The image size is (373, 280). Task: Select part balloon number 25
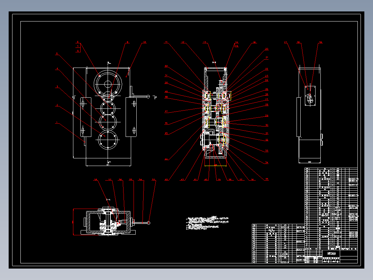point(267,89)
